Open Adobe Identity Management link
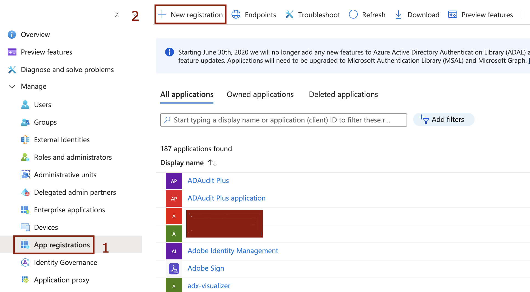 click(233, 251)
